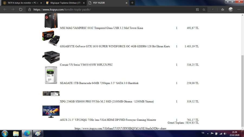
Task: Click the itopya share URL at bottom
Action: click(120, 128)
